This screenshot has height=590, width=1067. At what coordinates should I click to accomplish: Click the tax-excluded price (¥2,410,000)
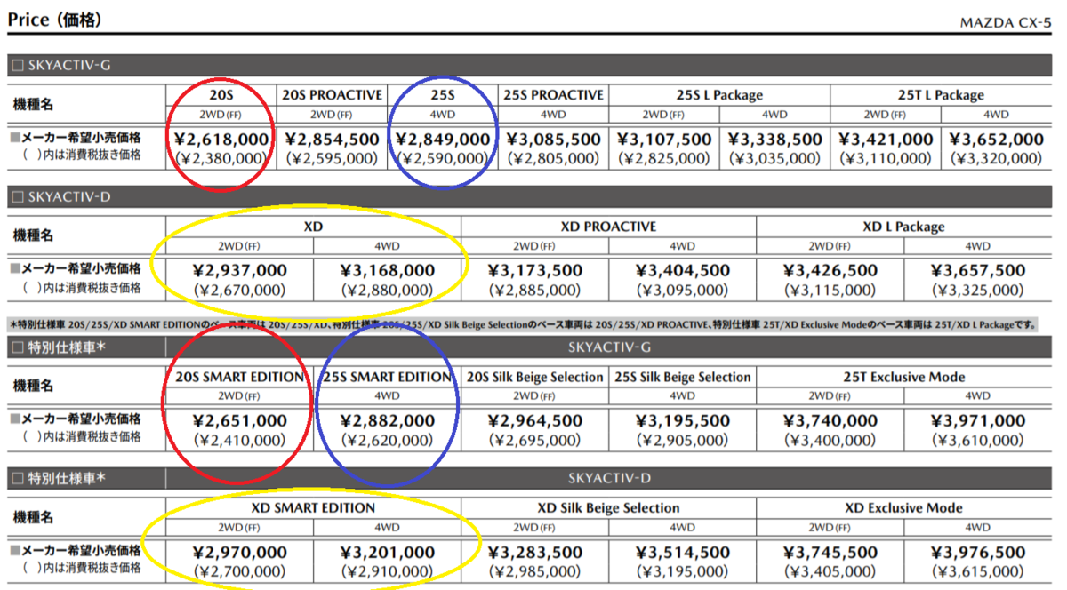[239, 440]
